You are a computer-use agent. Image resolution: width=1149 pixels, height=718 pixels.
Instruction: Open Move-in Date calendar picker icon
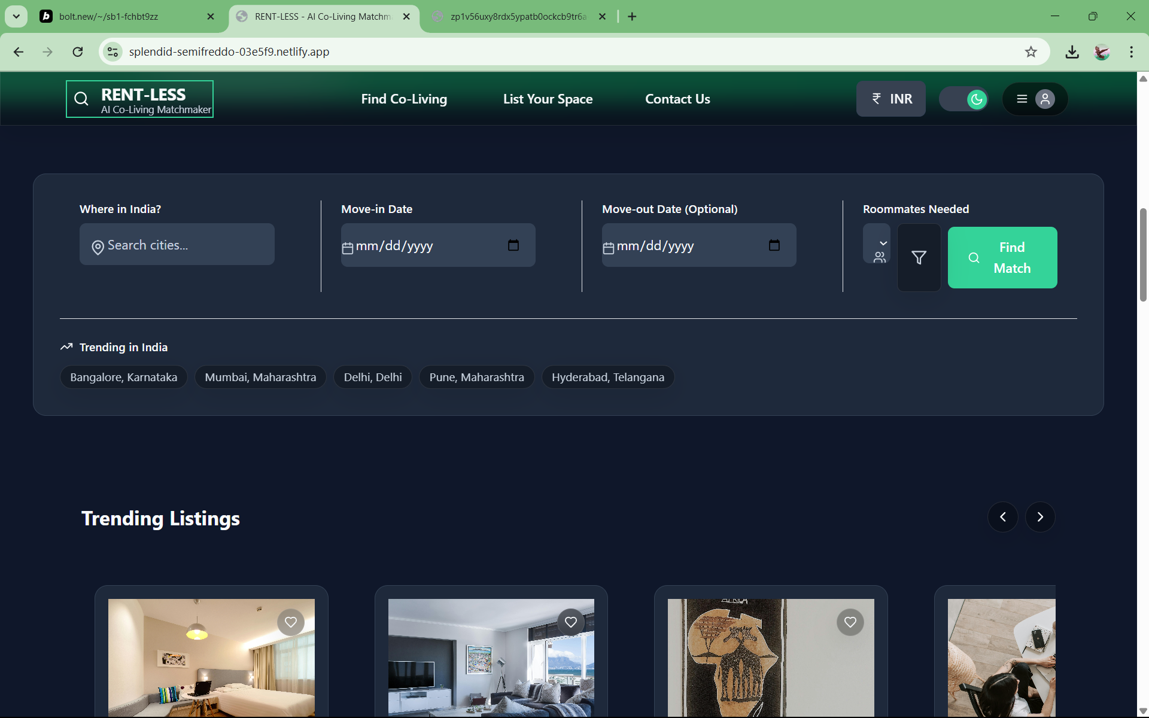pos(513,245)
